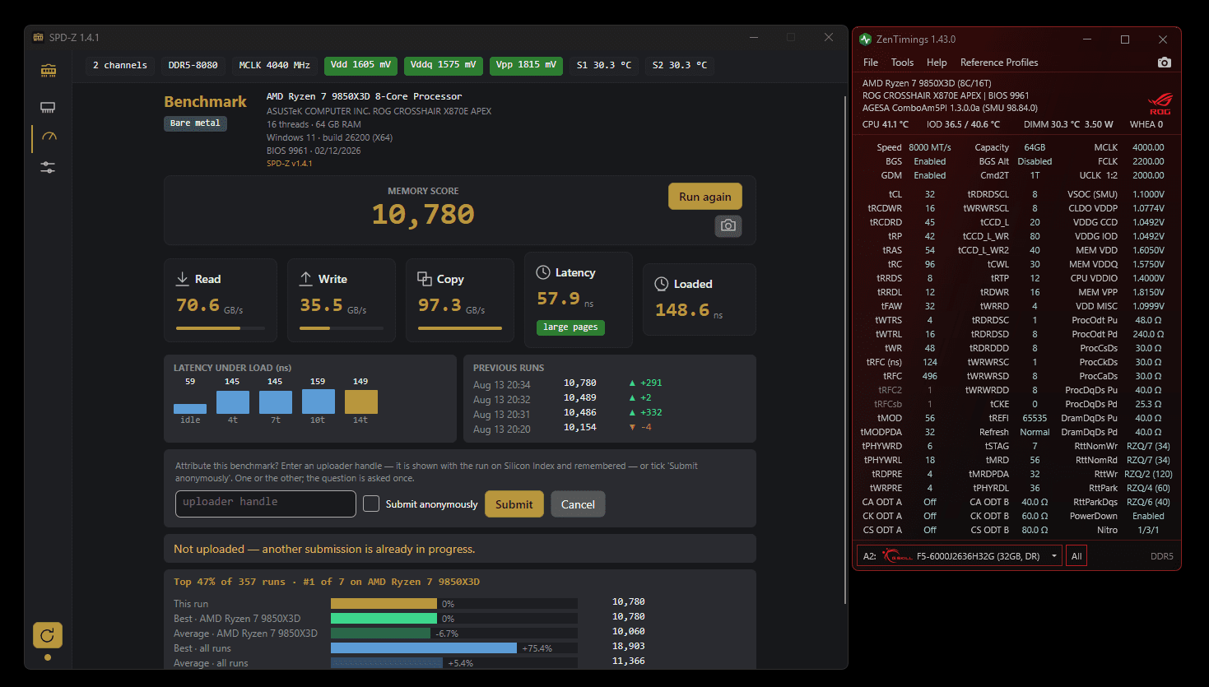
Task: Click the Best · all runs comparison bar
Action: pyautogui.click(x=424, y=648)
